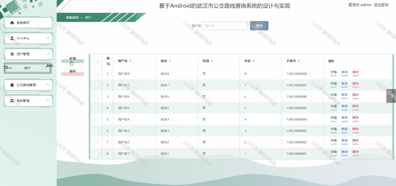Check the checkbox for row 用户名6

(x=96, y=96)
